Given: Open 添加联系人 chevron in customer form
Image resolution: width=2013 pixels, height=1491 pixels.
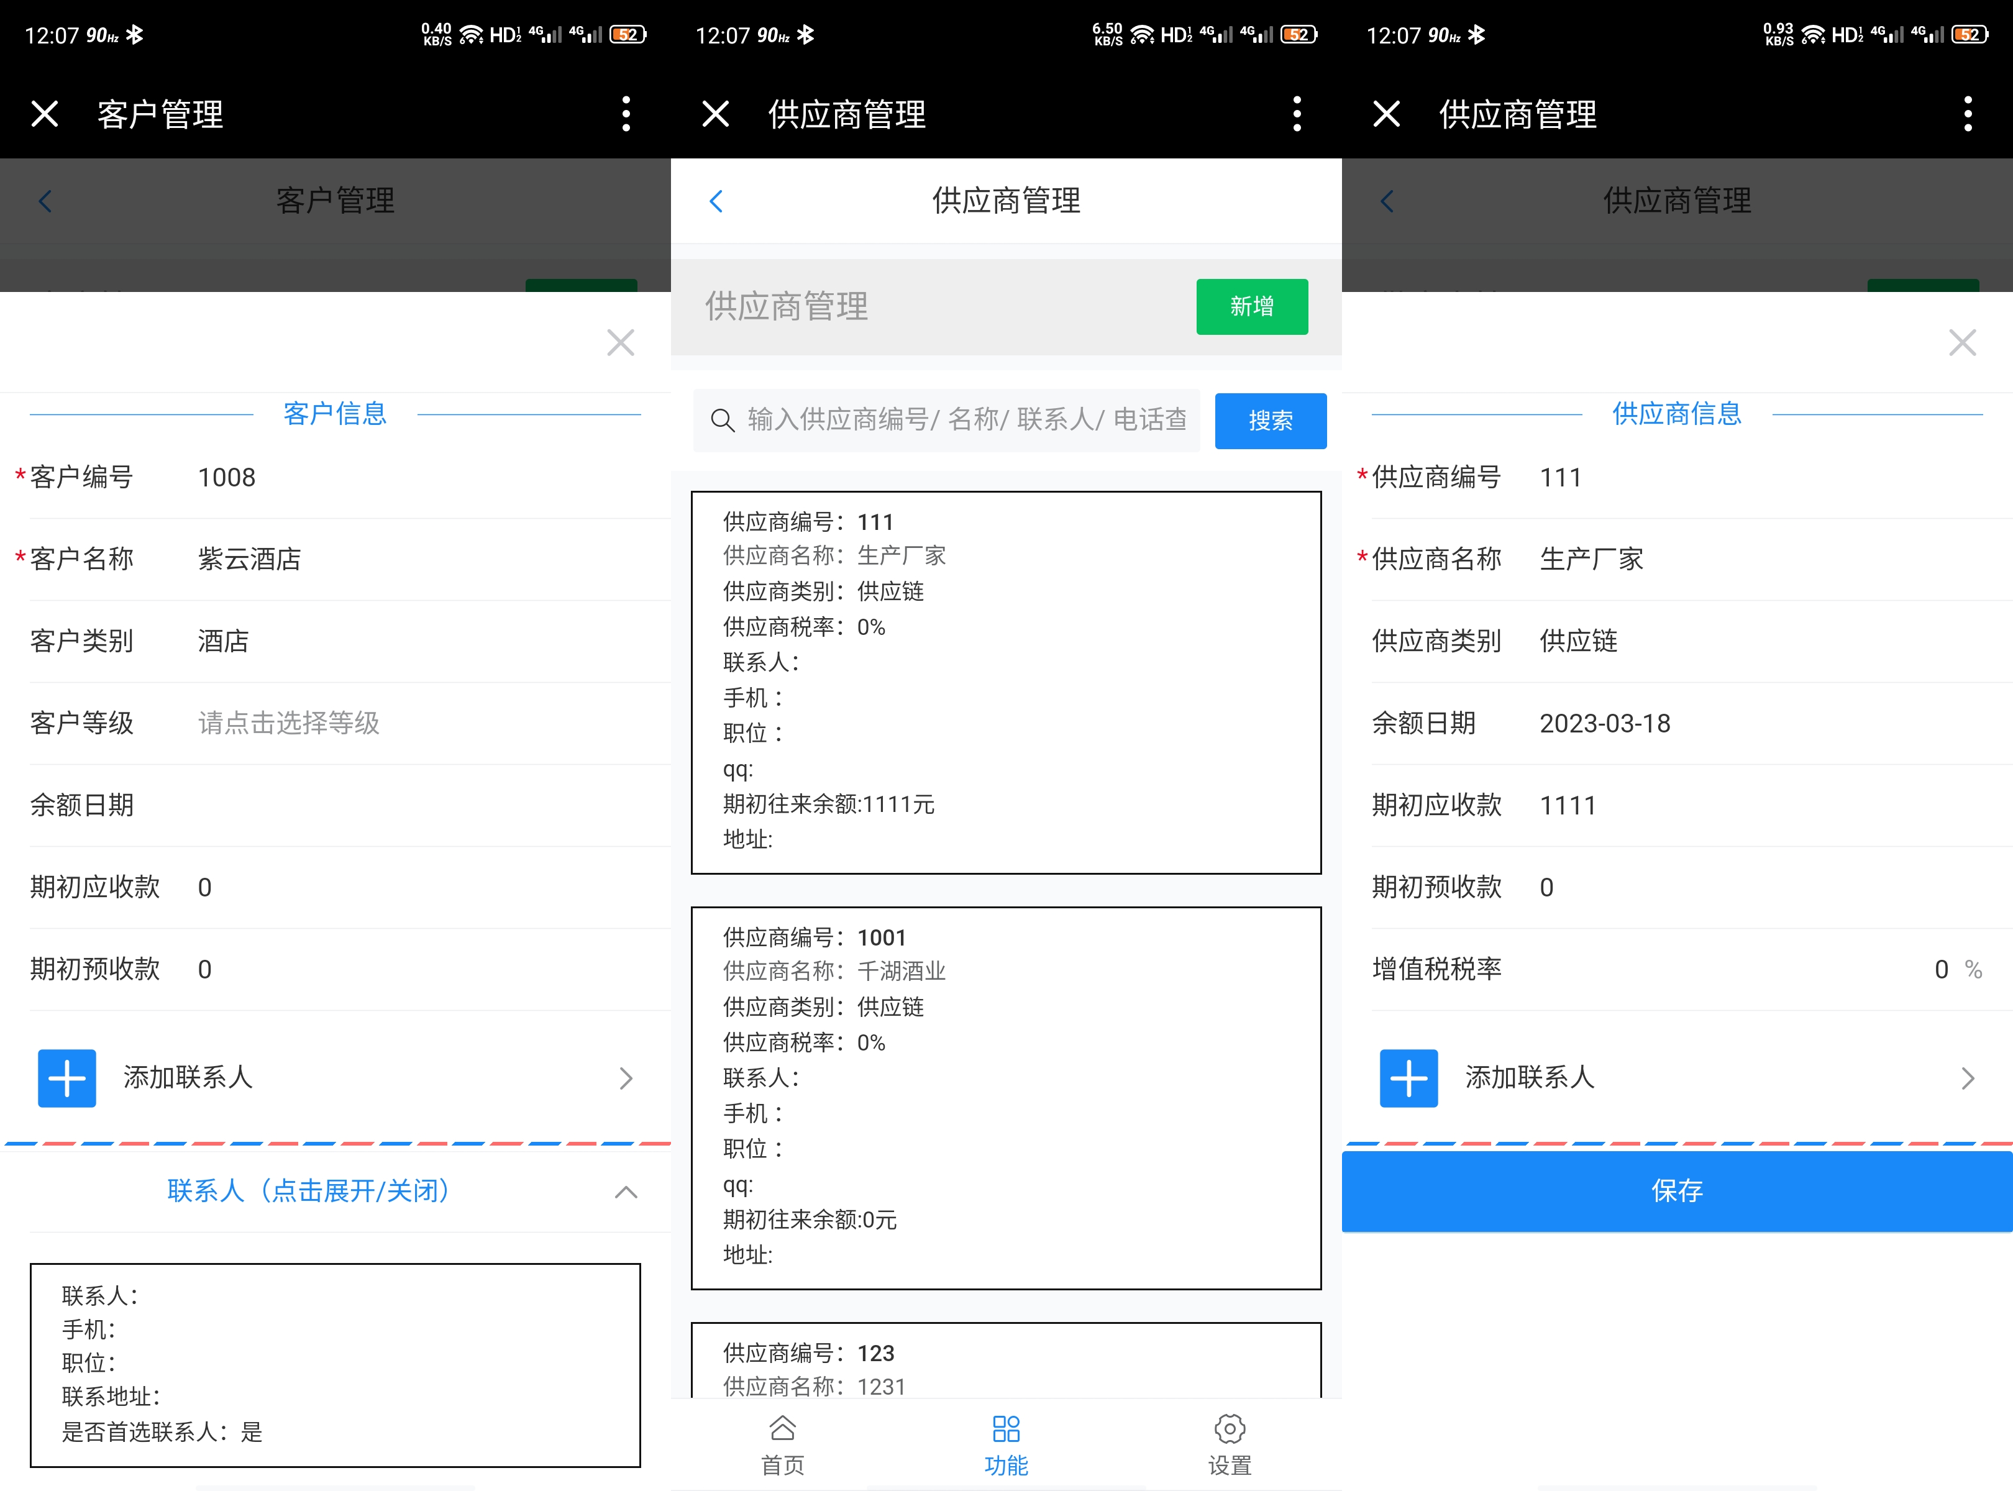Looking at the screenshot, I should click(x=626, y=1078).
